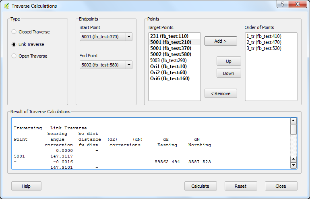This screenshot has height=199, width=310.
Task: Select Closed Traverse radio button
Action: pyautogui.click(x=14, y=32)
